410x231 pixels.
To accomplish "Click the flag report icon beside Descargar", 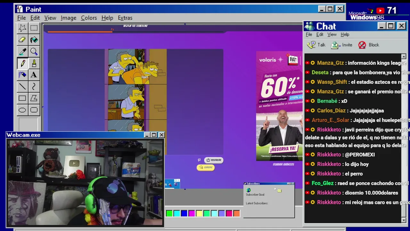I will click(199, 160).
